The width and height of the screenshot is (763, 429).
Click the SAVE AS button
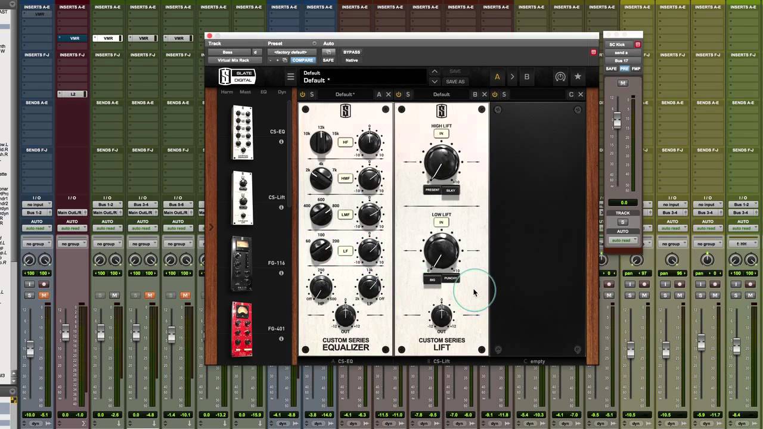click(x=455, y=82)
